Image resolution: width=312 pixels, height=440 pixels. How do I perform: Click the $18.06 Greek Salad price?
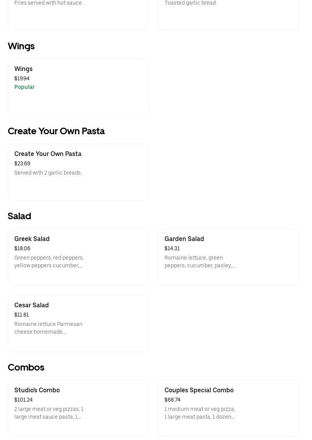tap(22, 249)
